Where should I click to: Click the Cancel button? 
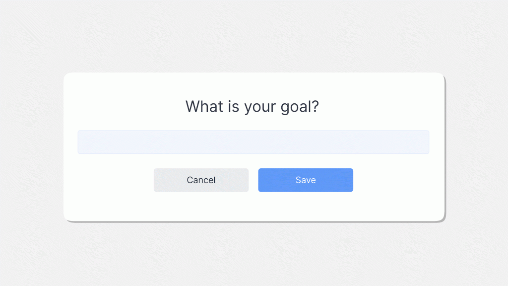click(x=201, y=180)
